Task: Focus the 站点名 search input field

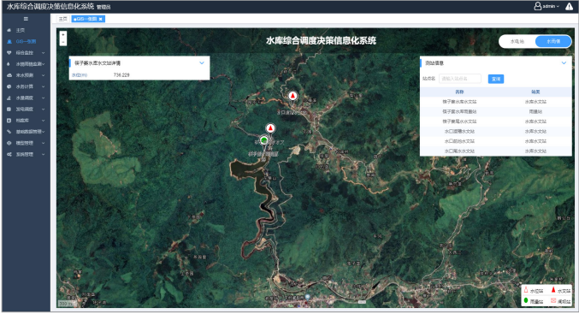Action: [x=460, y=79]
